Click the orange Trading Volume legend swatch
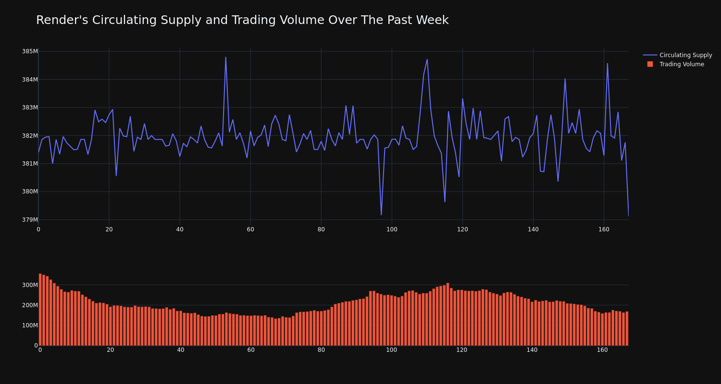This screenshot has width=721, height=384. click(650, 64)
